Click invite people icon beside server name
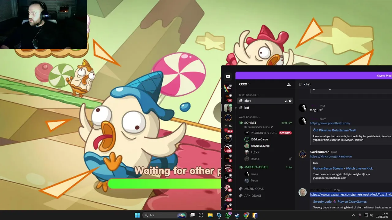 coord(288,84)
